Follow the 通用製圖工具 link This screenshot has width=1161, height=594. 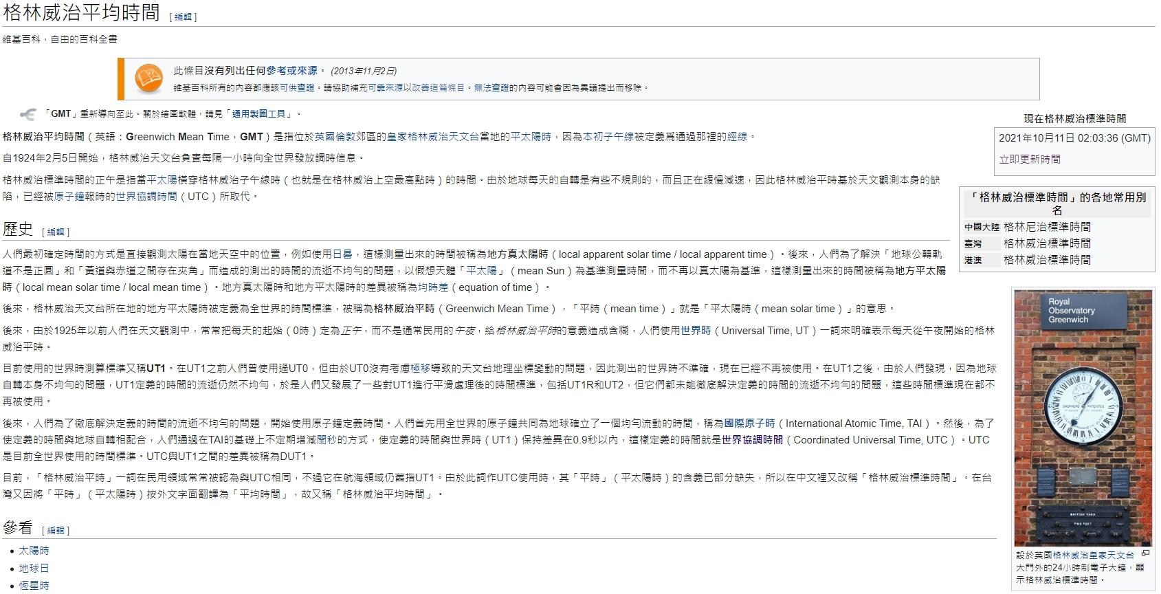click(x=258, y=114)
